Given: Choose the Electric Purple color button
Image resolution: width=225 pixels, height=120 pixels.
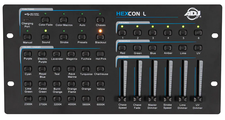Looking at the screenshot, I should click(x=42, y=54).
